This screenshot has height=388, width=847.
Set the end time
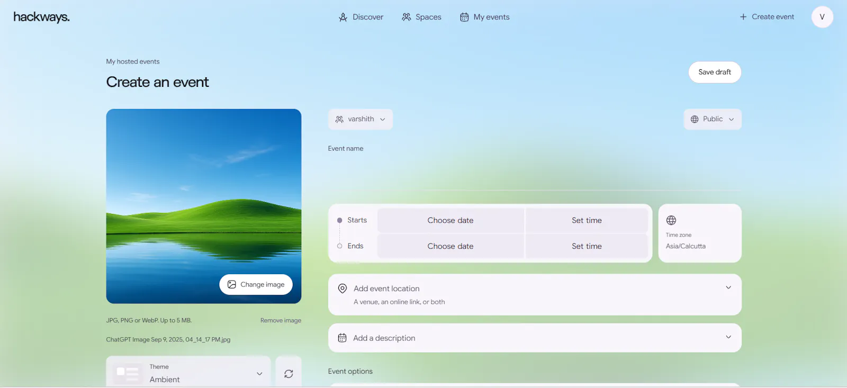(587, 246)
